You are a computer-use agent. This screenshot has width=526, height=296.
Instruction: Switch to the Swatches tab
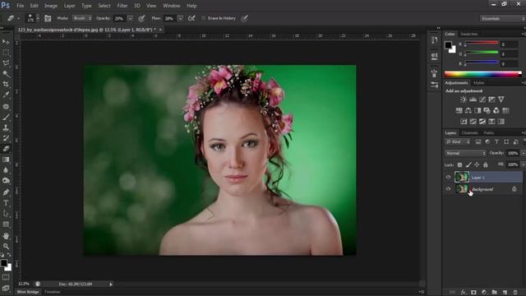468,34
